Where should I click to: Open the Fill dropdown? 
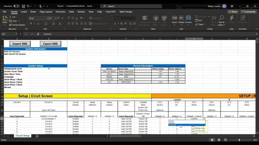[199, 21]
